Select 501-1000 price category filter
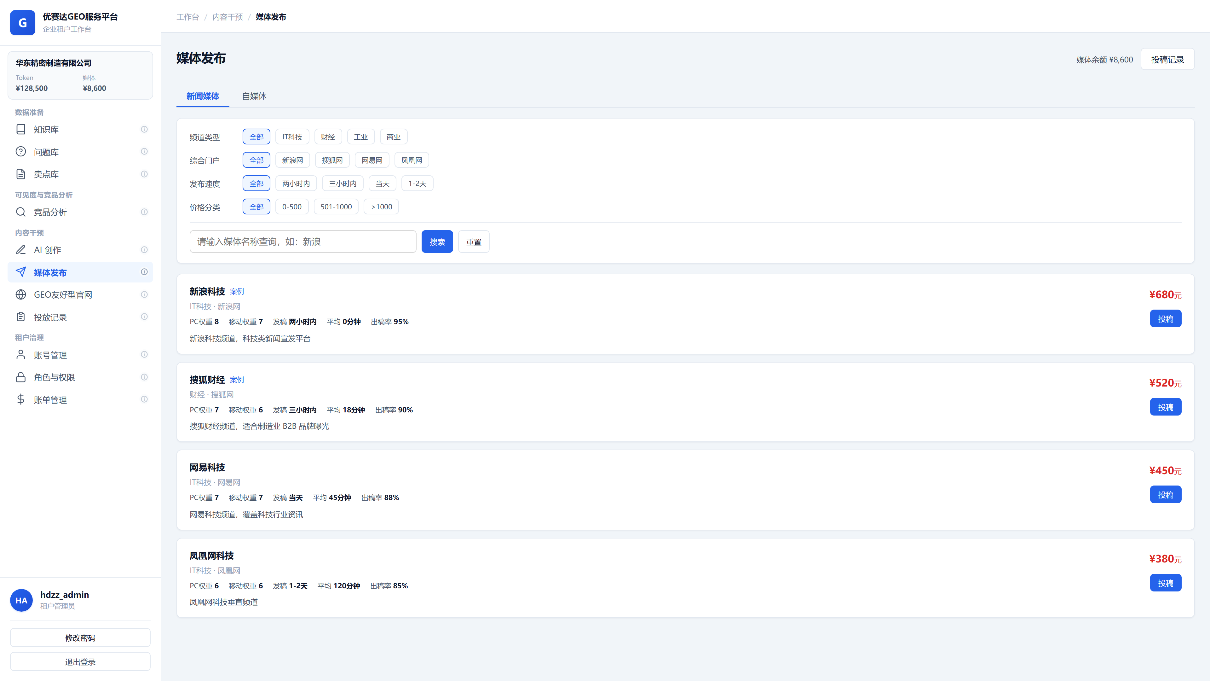Viewport: 1210px width, 681px height. (x=336, y=207)
